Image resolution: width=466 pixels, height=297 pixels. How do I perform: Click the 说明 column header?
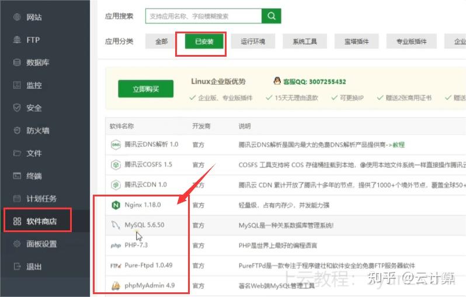245,126
